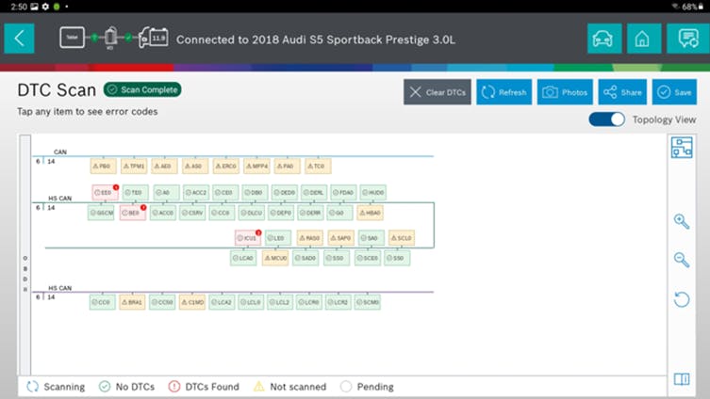This screenshot has height=399, width=710.
Task: Tap the vehicle connection status diagram
Action: tap(113, 39)
